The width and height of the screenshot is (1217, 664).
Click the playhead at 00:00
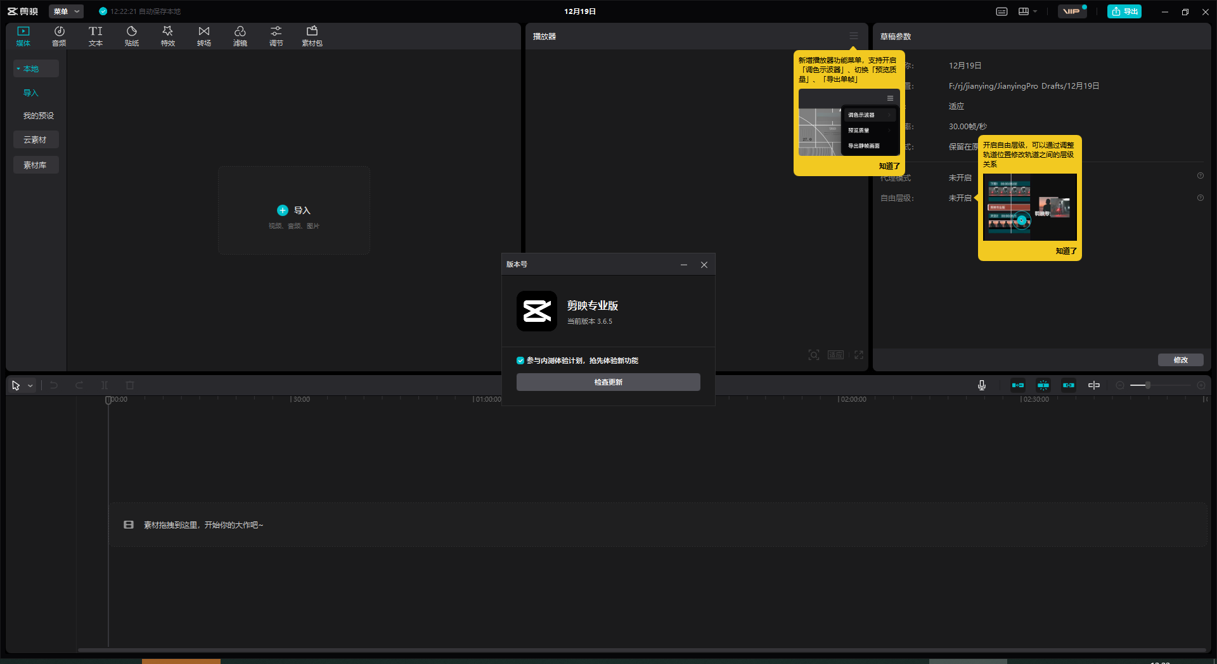[x=108, y=400]
